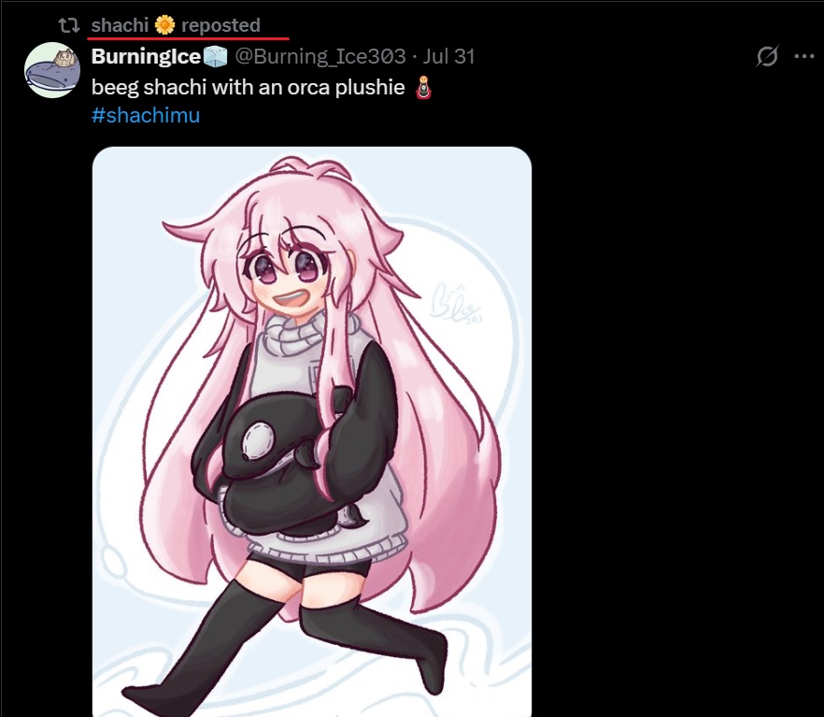Click the artist signature watermark in artwork
Screen dimensions: 824x717
(455, 303)
